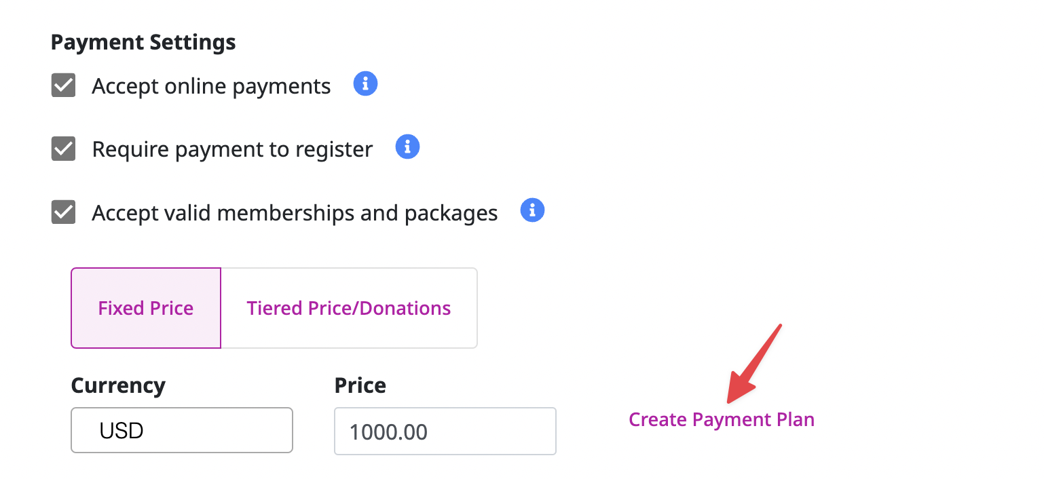Click info icon beside "Accept valid memberships and packages"
This screenshot has height=479, width=1044.
click(532, 210)
